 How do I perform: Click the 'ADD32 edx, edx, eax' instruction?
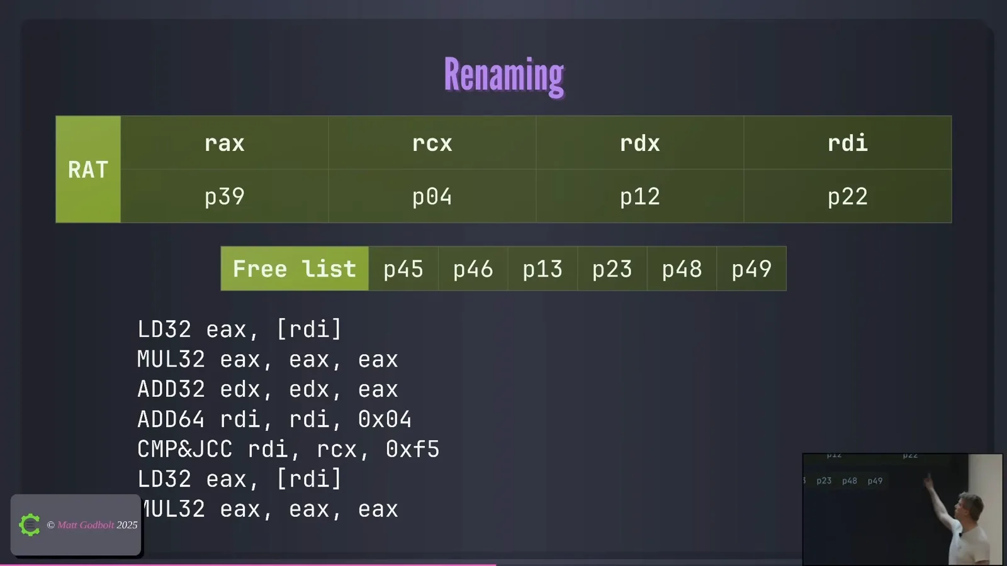(x=268, y=389)
